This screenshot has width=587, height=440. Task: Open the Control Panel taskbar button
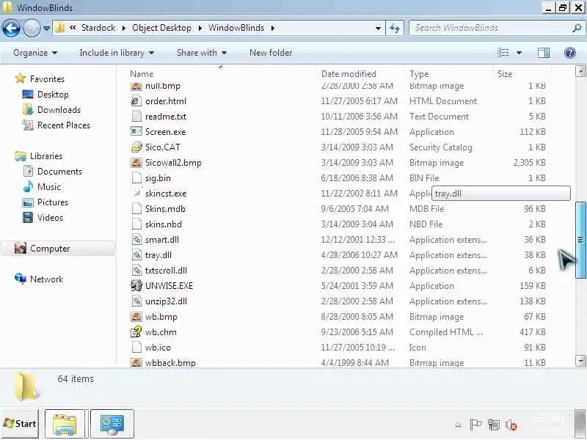(x=112, y=424)
